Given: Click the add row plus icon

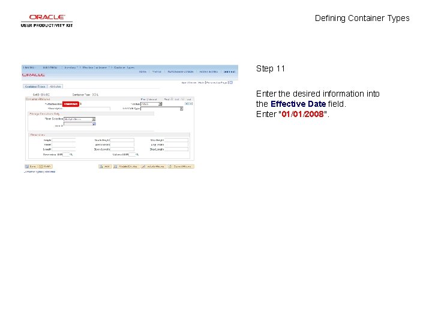Looking at the screenshot, I should tap(187, 104).
